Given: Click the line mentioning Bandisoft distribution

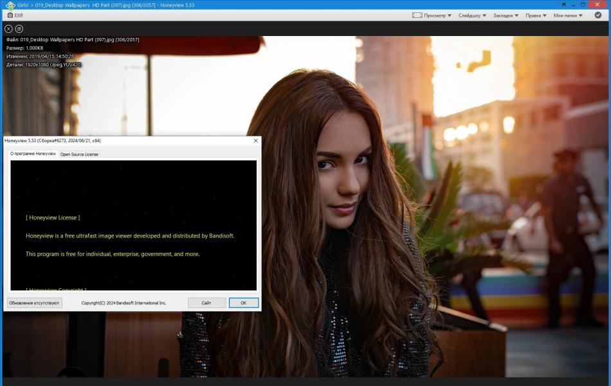Looking at the screenshot, I should 130,236.
